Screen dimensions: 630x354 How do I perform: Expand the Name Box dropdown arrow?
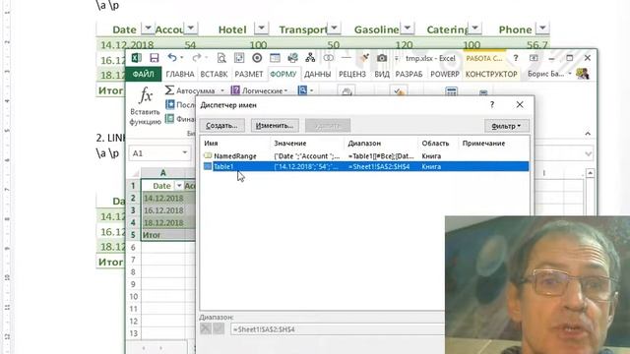point(185,153)
